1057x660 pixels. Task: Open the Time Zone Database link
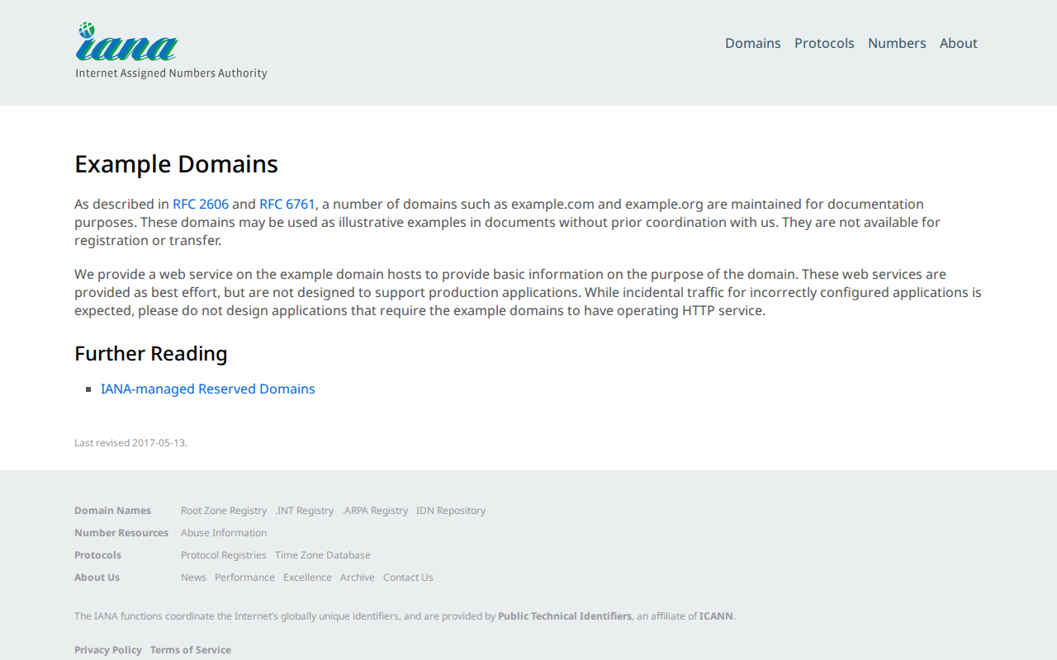pyautogui.click(x=323, y=555)
